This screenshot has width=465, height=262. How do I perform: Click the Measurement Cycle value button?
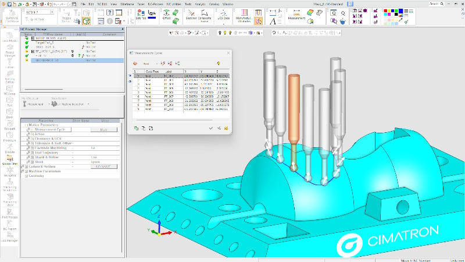click(104, 130)
